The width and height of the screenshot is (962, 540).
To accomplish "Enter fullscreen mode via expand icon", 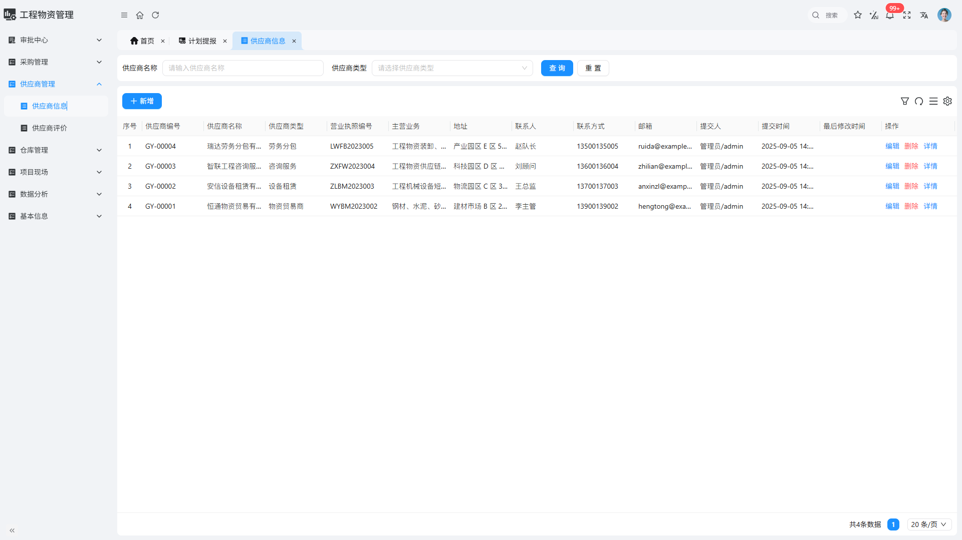I will click(907, 15).
